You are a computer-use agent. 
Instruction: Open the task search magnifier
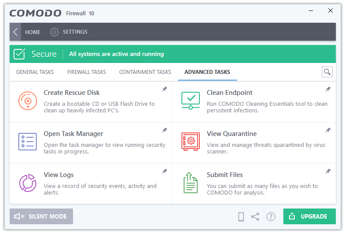tap(327, 72)
